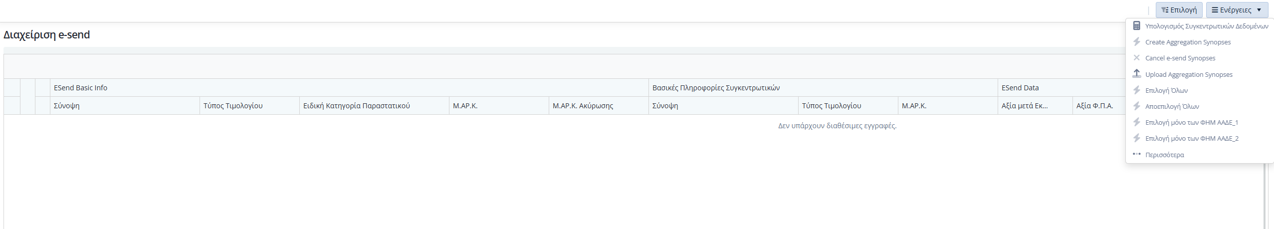Click lightning icon beside ΦΗΜ ΑΑΔΕ_2 entry

(1136, 138)
